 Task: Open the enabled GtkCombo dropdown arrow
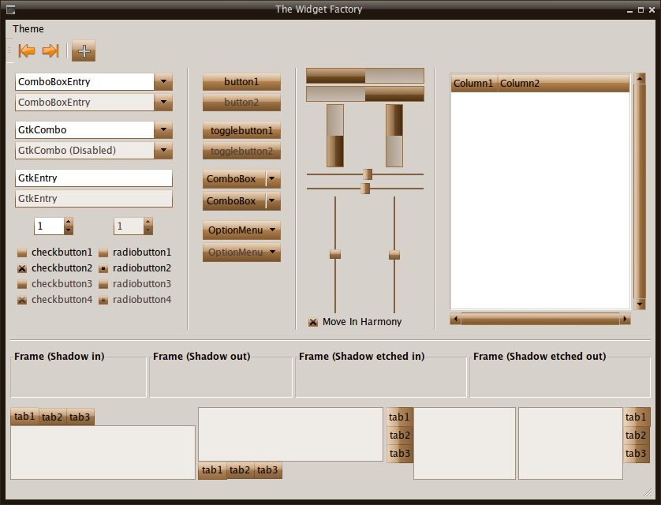click(163, 130)
